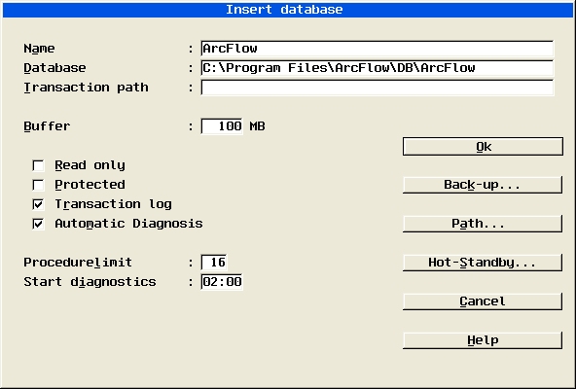Enable the Protected checkbox
Viewport: 576px width, 389px height.
point(38,185)
